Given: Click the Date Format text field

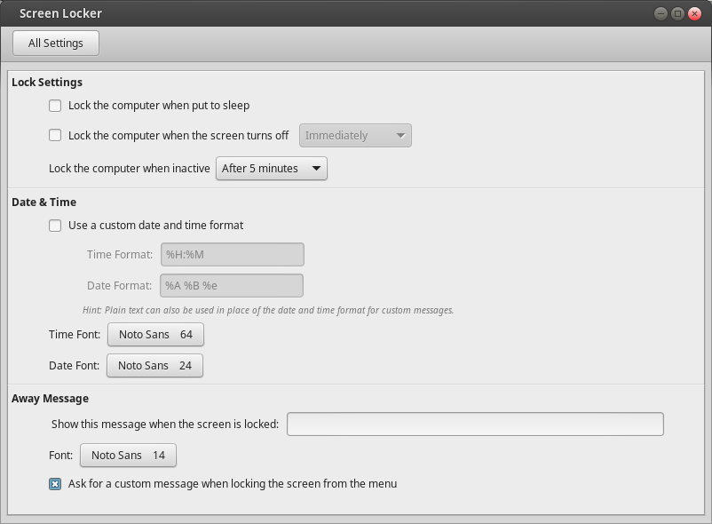Looking at the screenshot, I should pyautogui.click(x=232, y=286).
